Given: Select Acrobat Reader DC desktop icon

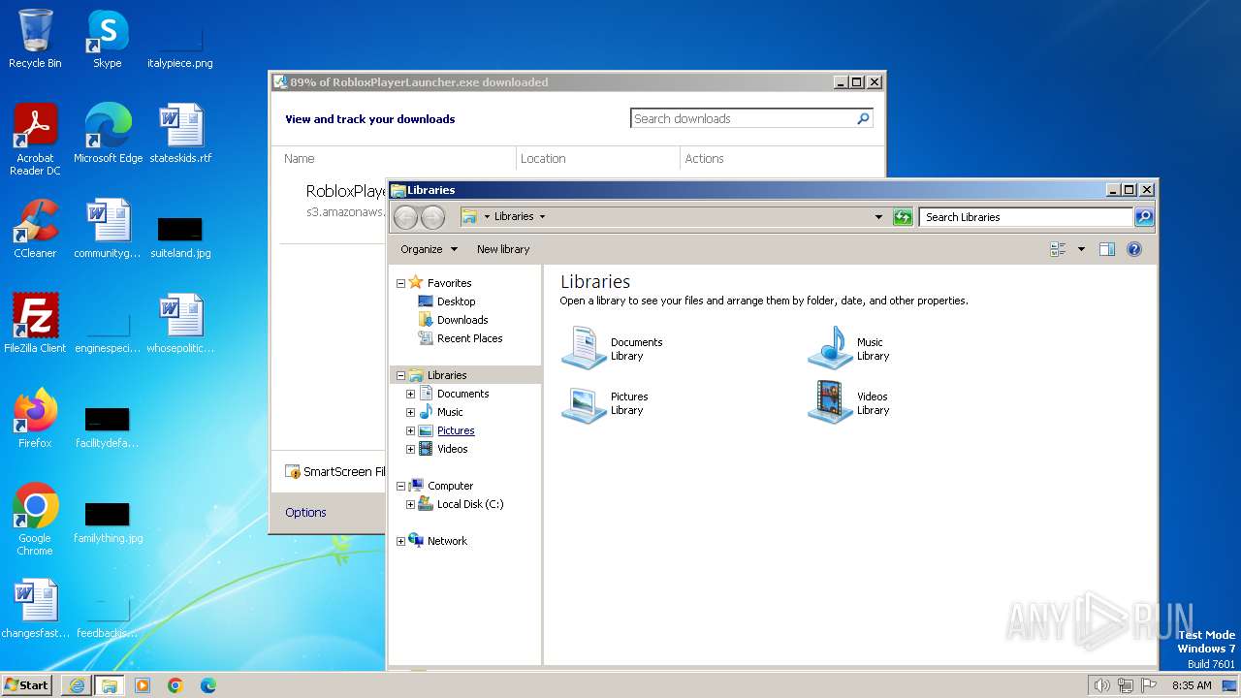Looking at the screenshot, I should [x=35, y=140].
